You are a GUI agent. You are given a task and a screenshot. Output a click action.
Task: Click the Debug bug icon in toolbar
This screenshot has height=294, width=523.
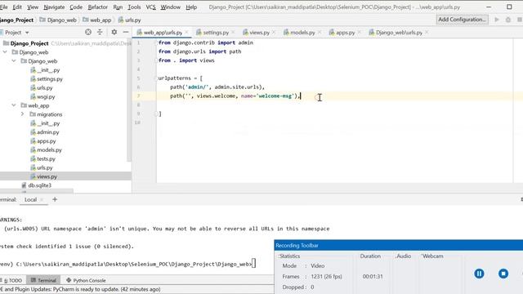click(x=508, y=20)
